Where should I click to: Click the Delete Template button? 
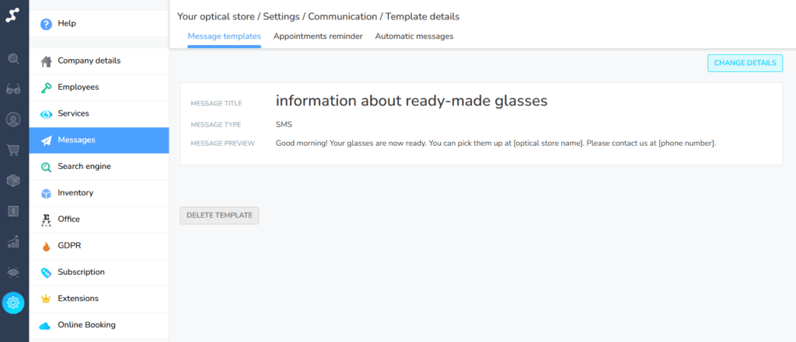219,216
